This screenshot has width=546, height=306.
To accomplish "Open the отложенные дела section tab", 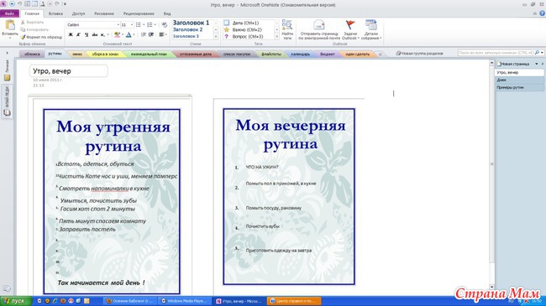I will coord(196,54).
